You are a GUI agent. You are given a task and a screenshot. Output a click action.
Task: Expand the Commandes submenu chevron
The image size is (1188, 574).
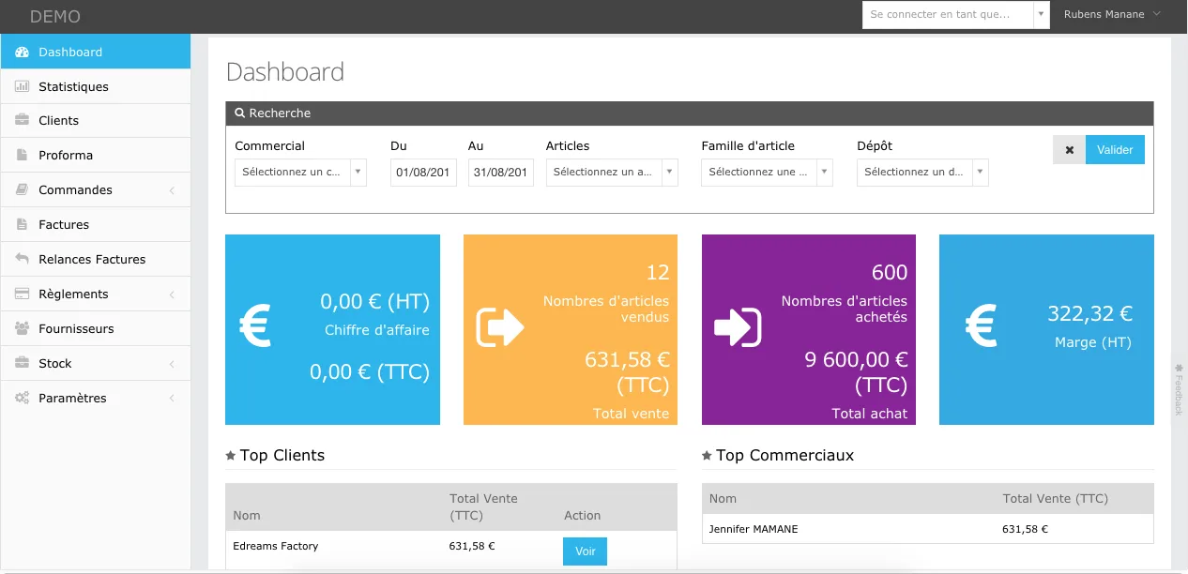pos(172,190)
